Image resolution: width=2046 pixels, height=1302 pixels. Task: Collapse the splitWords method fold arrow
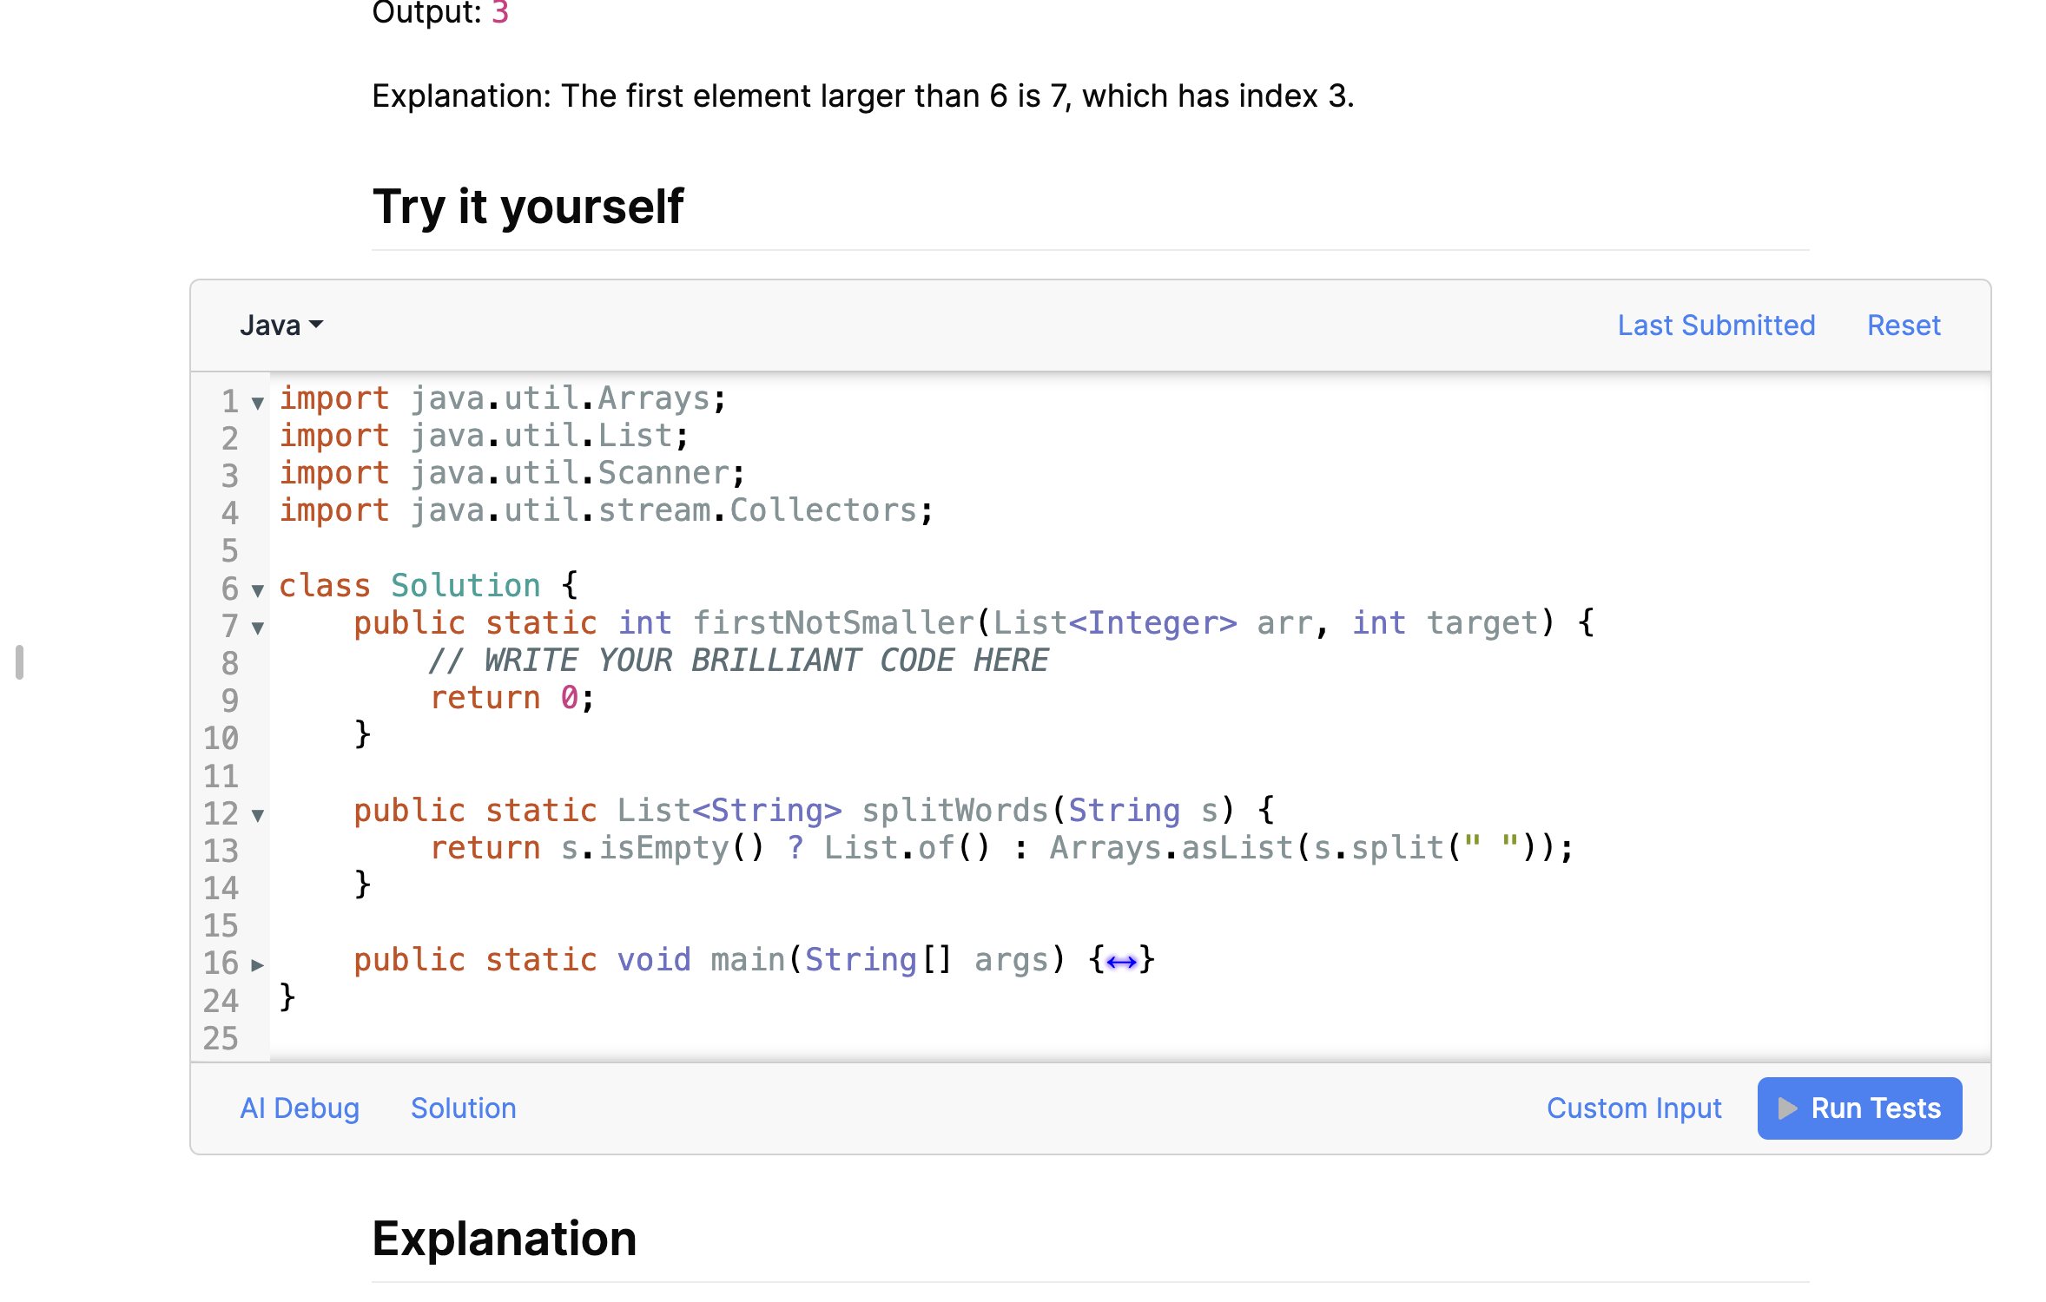click(x=258, y=814)
